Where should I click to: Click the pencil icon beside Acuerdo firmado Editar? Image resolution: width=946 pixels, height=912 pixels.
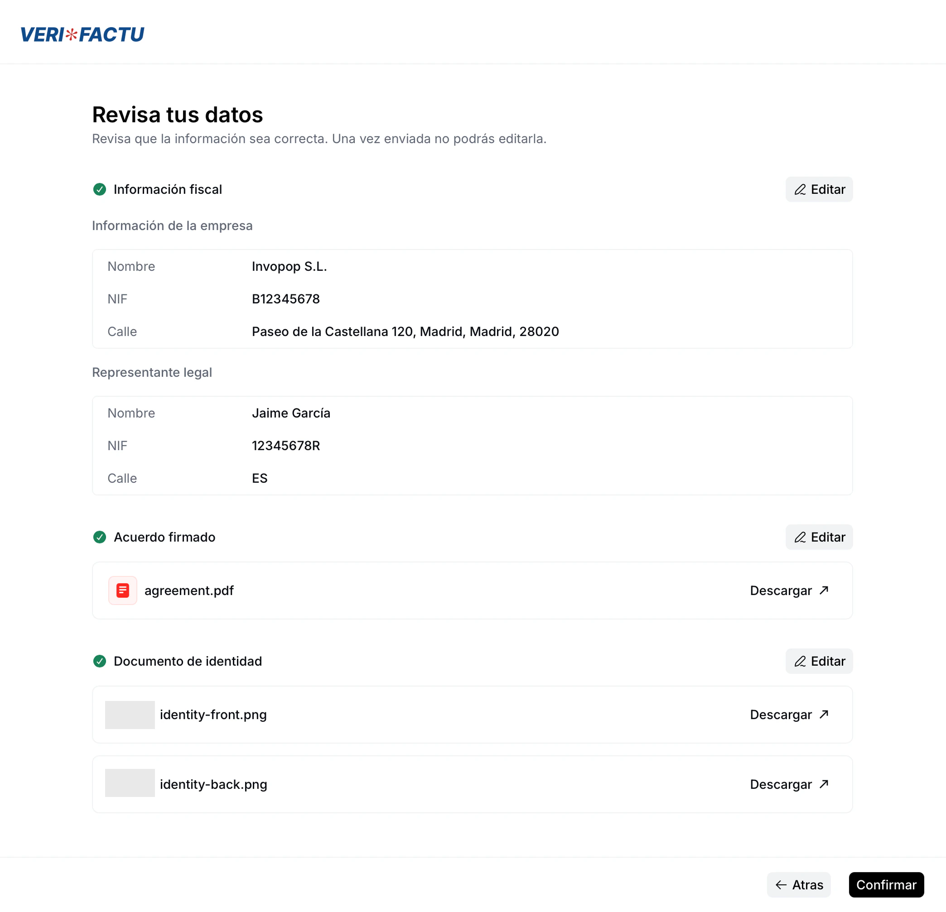tap(801, 537)
